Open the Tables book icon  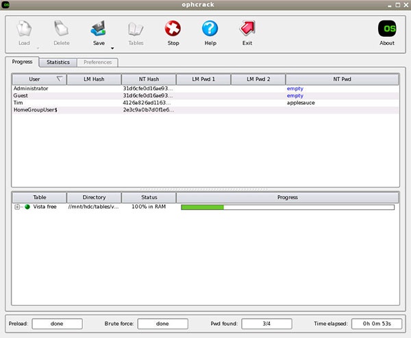[x=136, y=29]
